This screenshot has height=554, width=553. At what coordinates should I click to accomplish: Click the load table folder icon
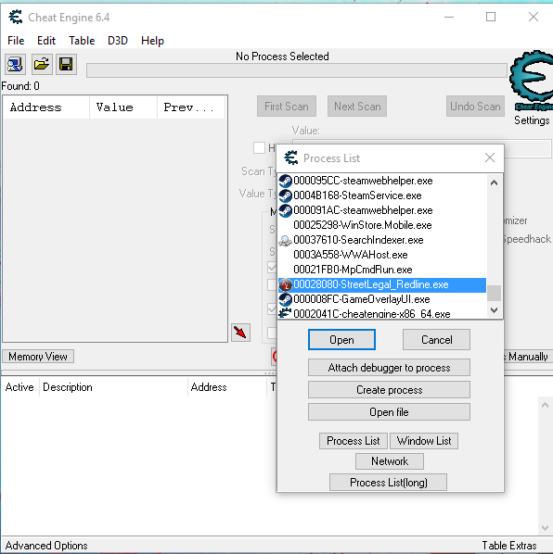tap(42, 64)
